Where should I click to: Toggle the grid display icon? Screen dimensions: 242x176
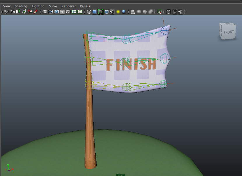pyautogui.click(x=44, y=12)
